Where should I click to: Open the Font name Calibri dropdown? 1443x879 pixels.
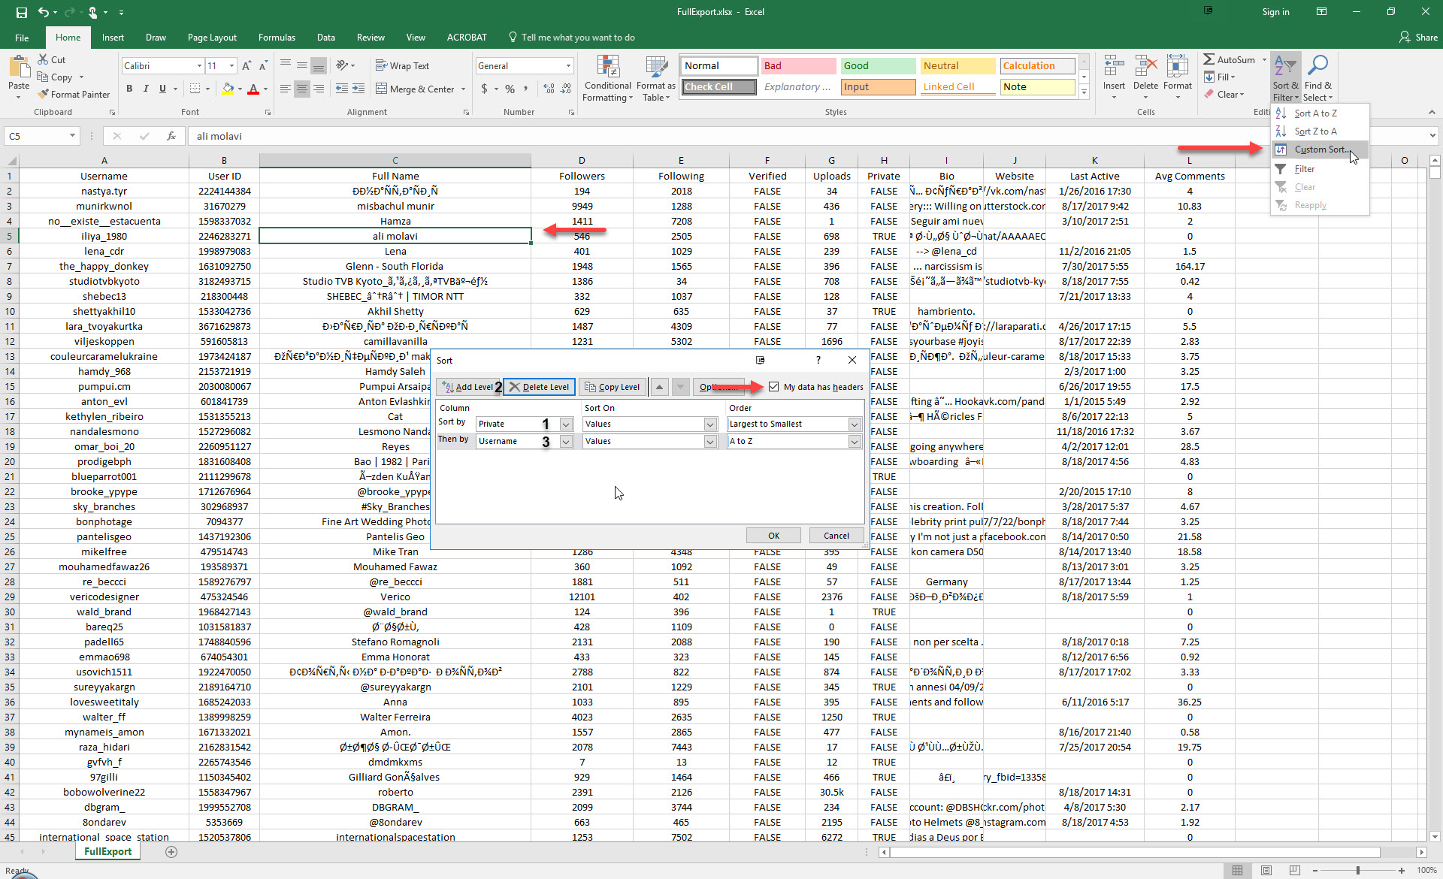pos(199,66)
